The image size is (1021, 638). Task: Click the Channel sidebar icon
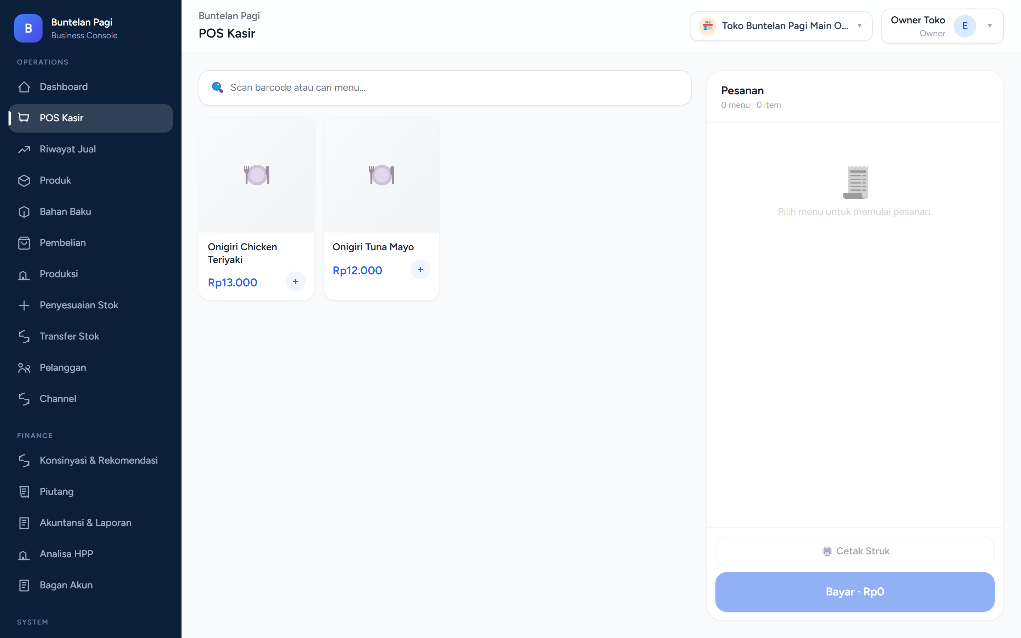tap(24, 399)
